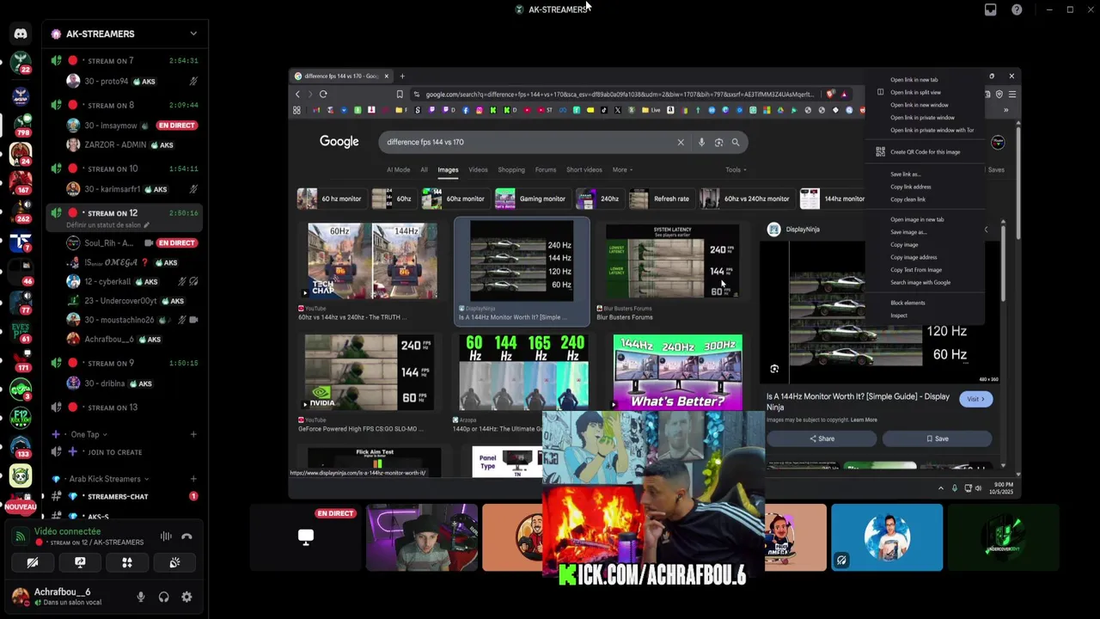Expand the More search categories dropdown
1100x619 pixels.
[x=622, y=169]
